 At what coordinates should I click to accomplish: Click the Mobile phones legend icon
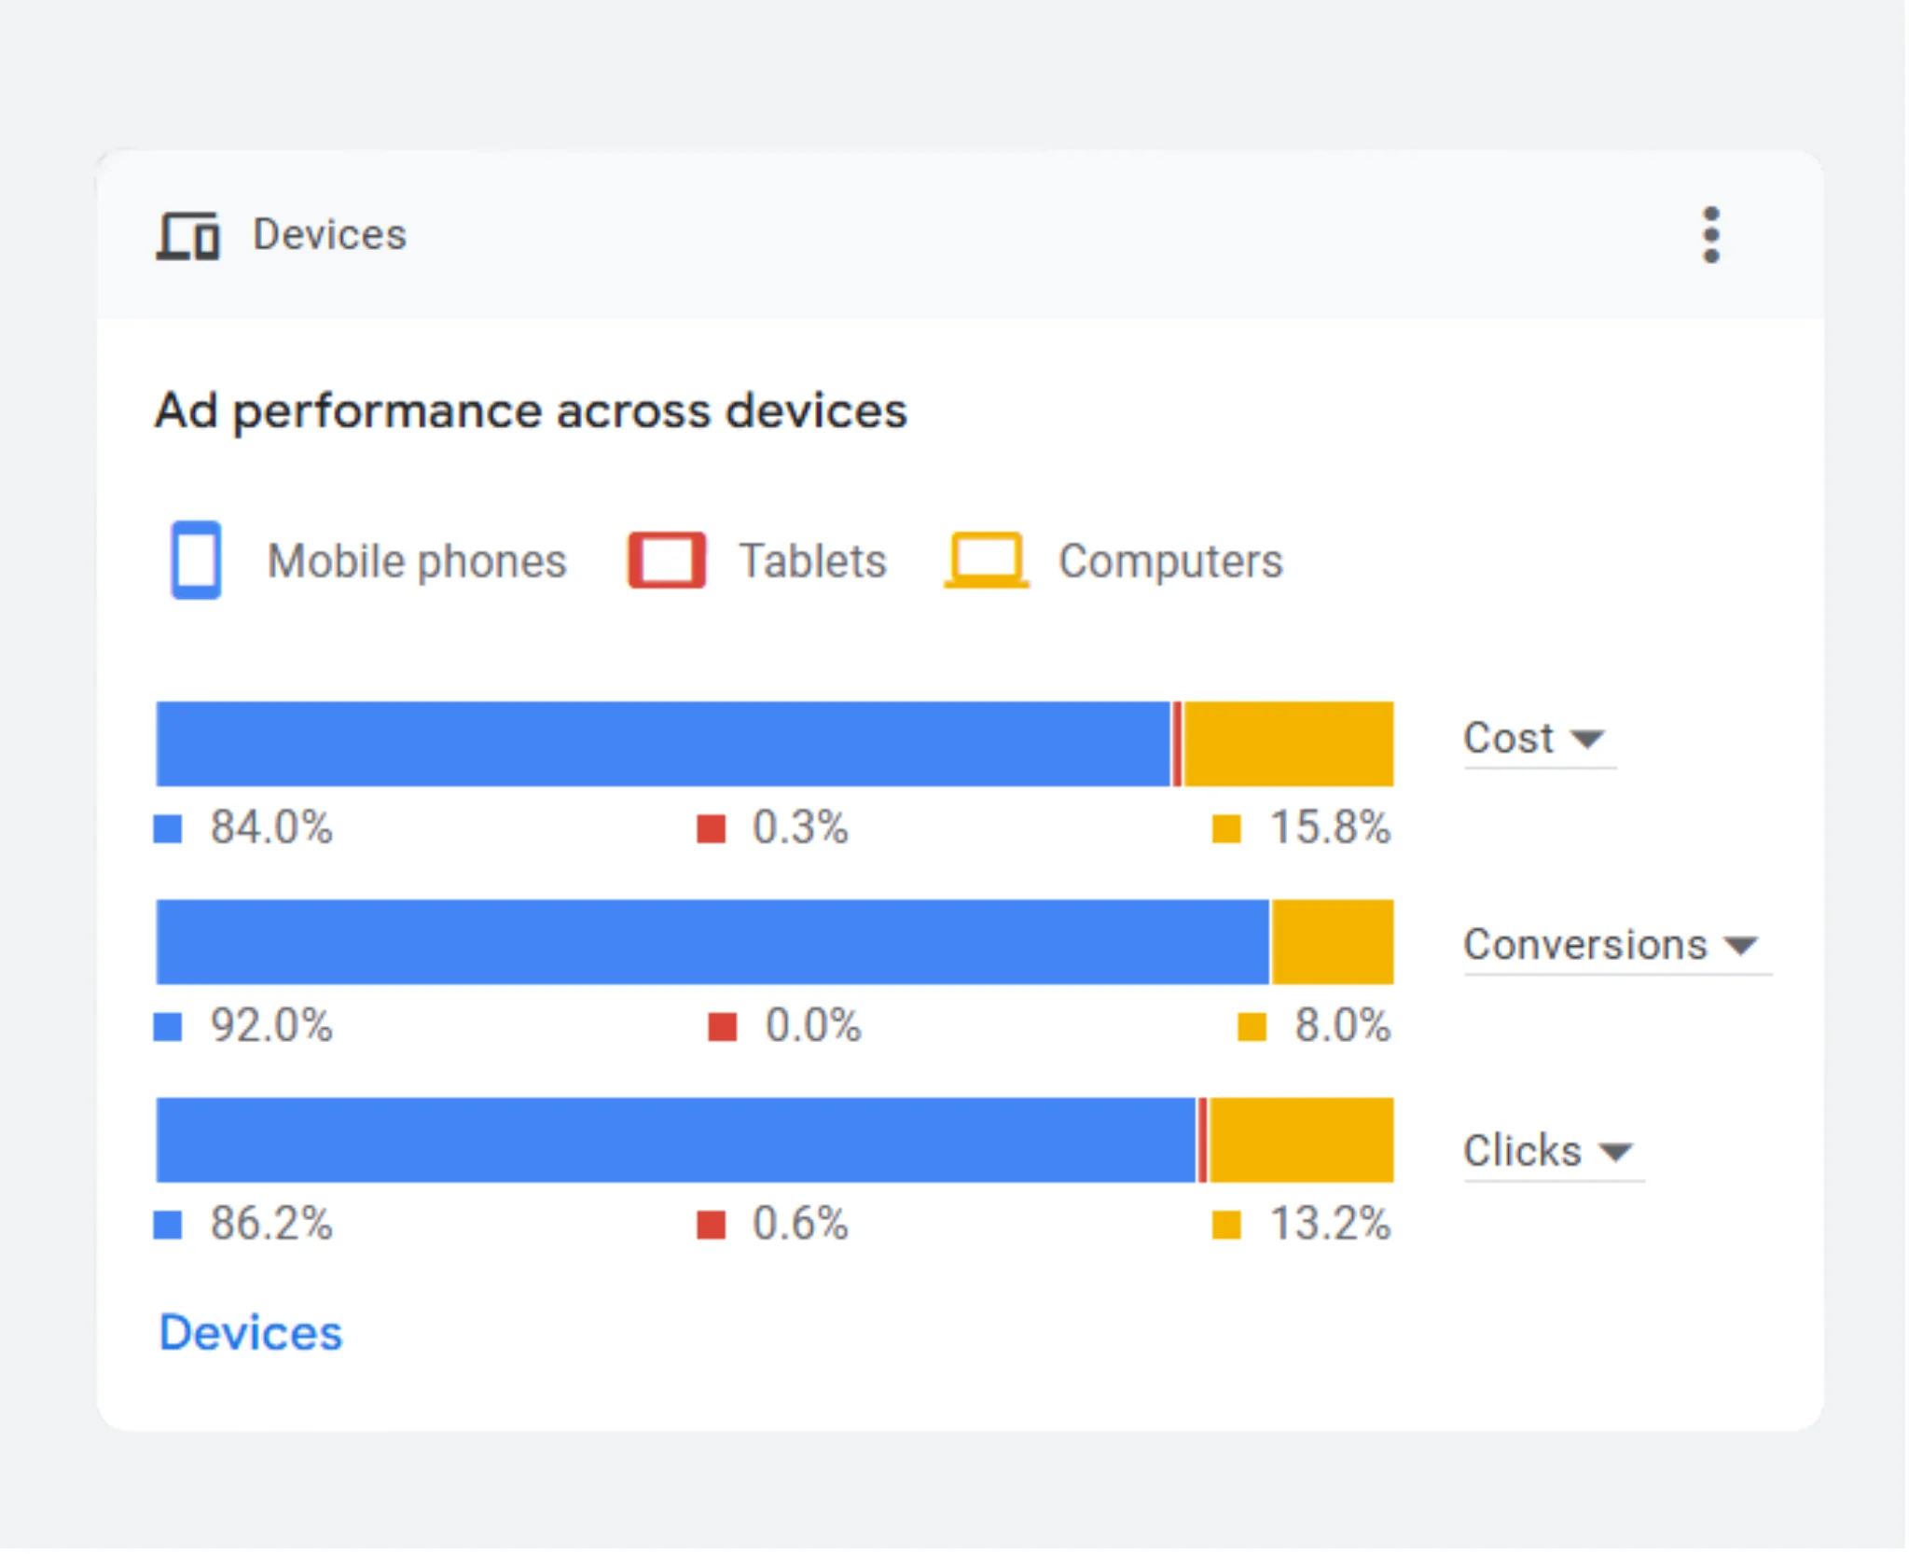pos(196,560)
